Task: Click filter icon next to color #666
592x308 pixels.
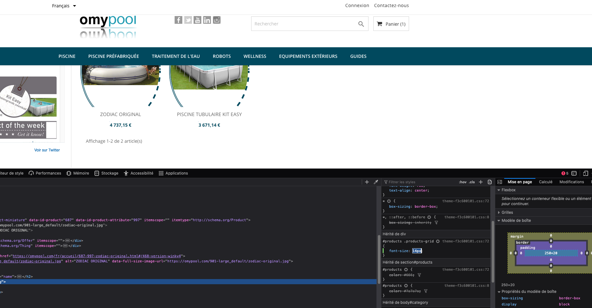Action: coord(419,275)
